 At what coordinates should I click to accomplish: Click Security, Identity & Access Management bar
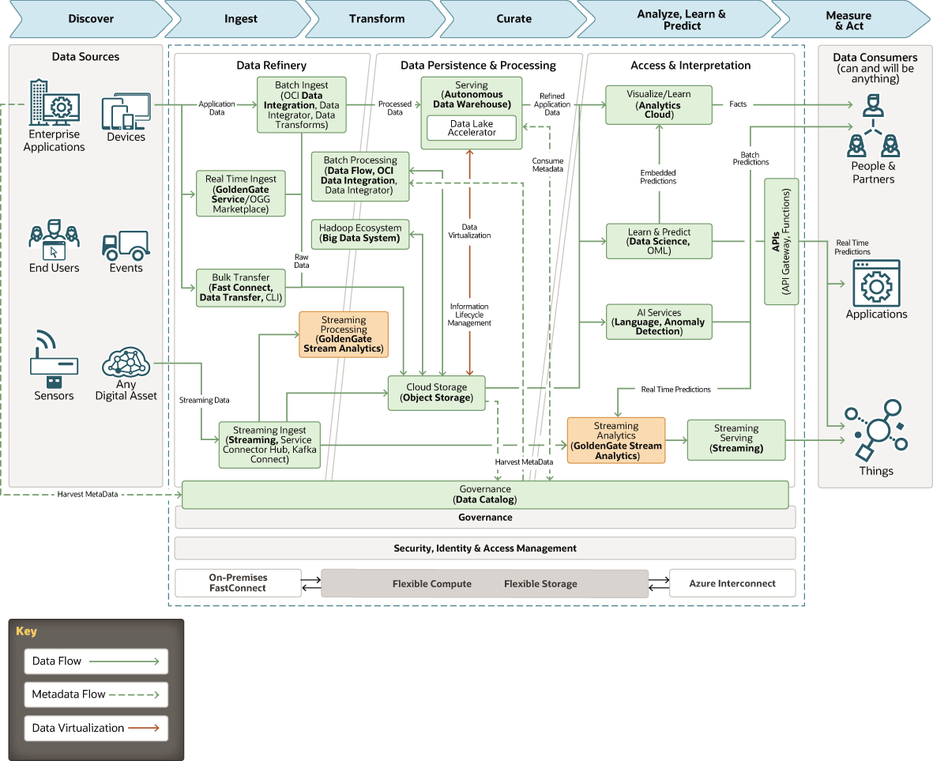coord(485,548)
